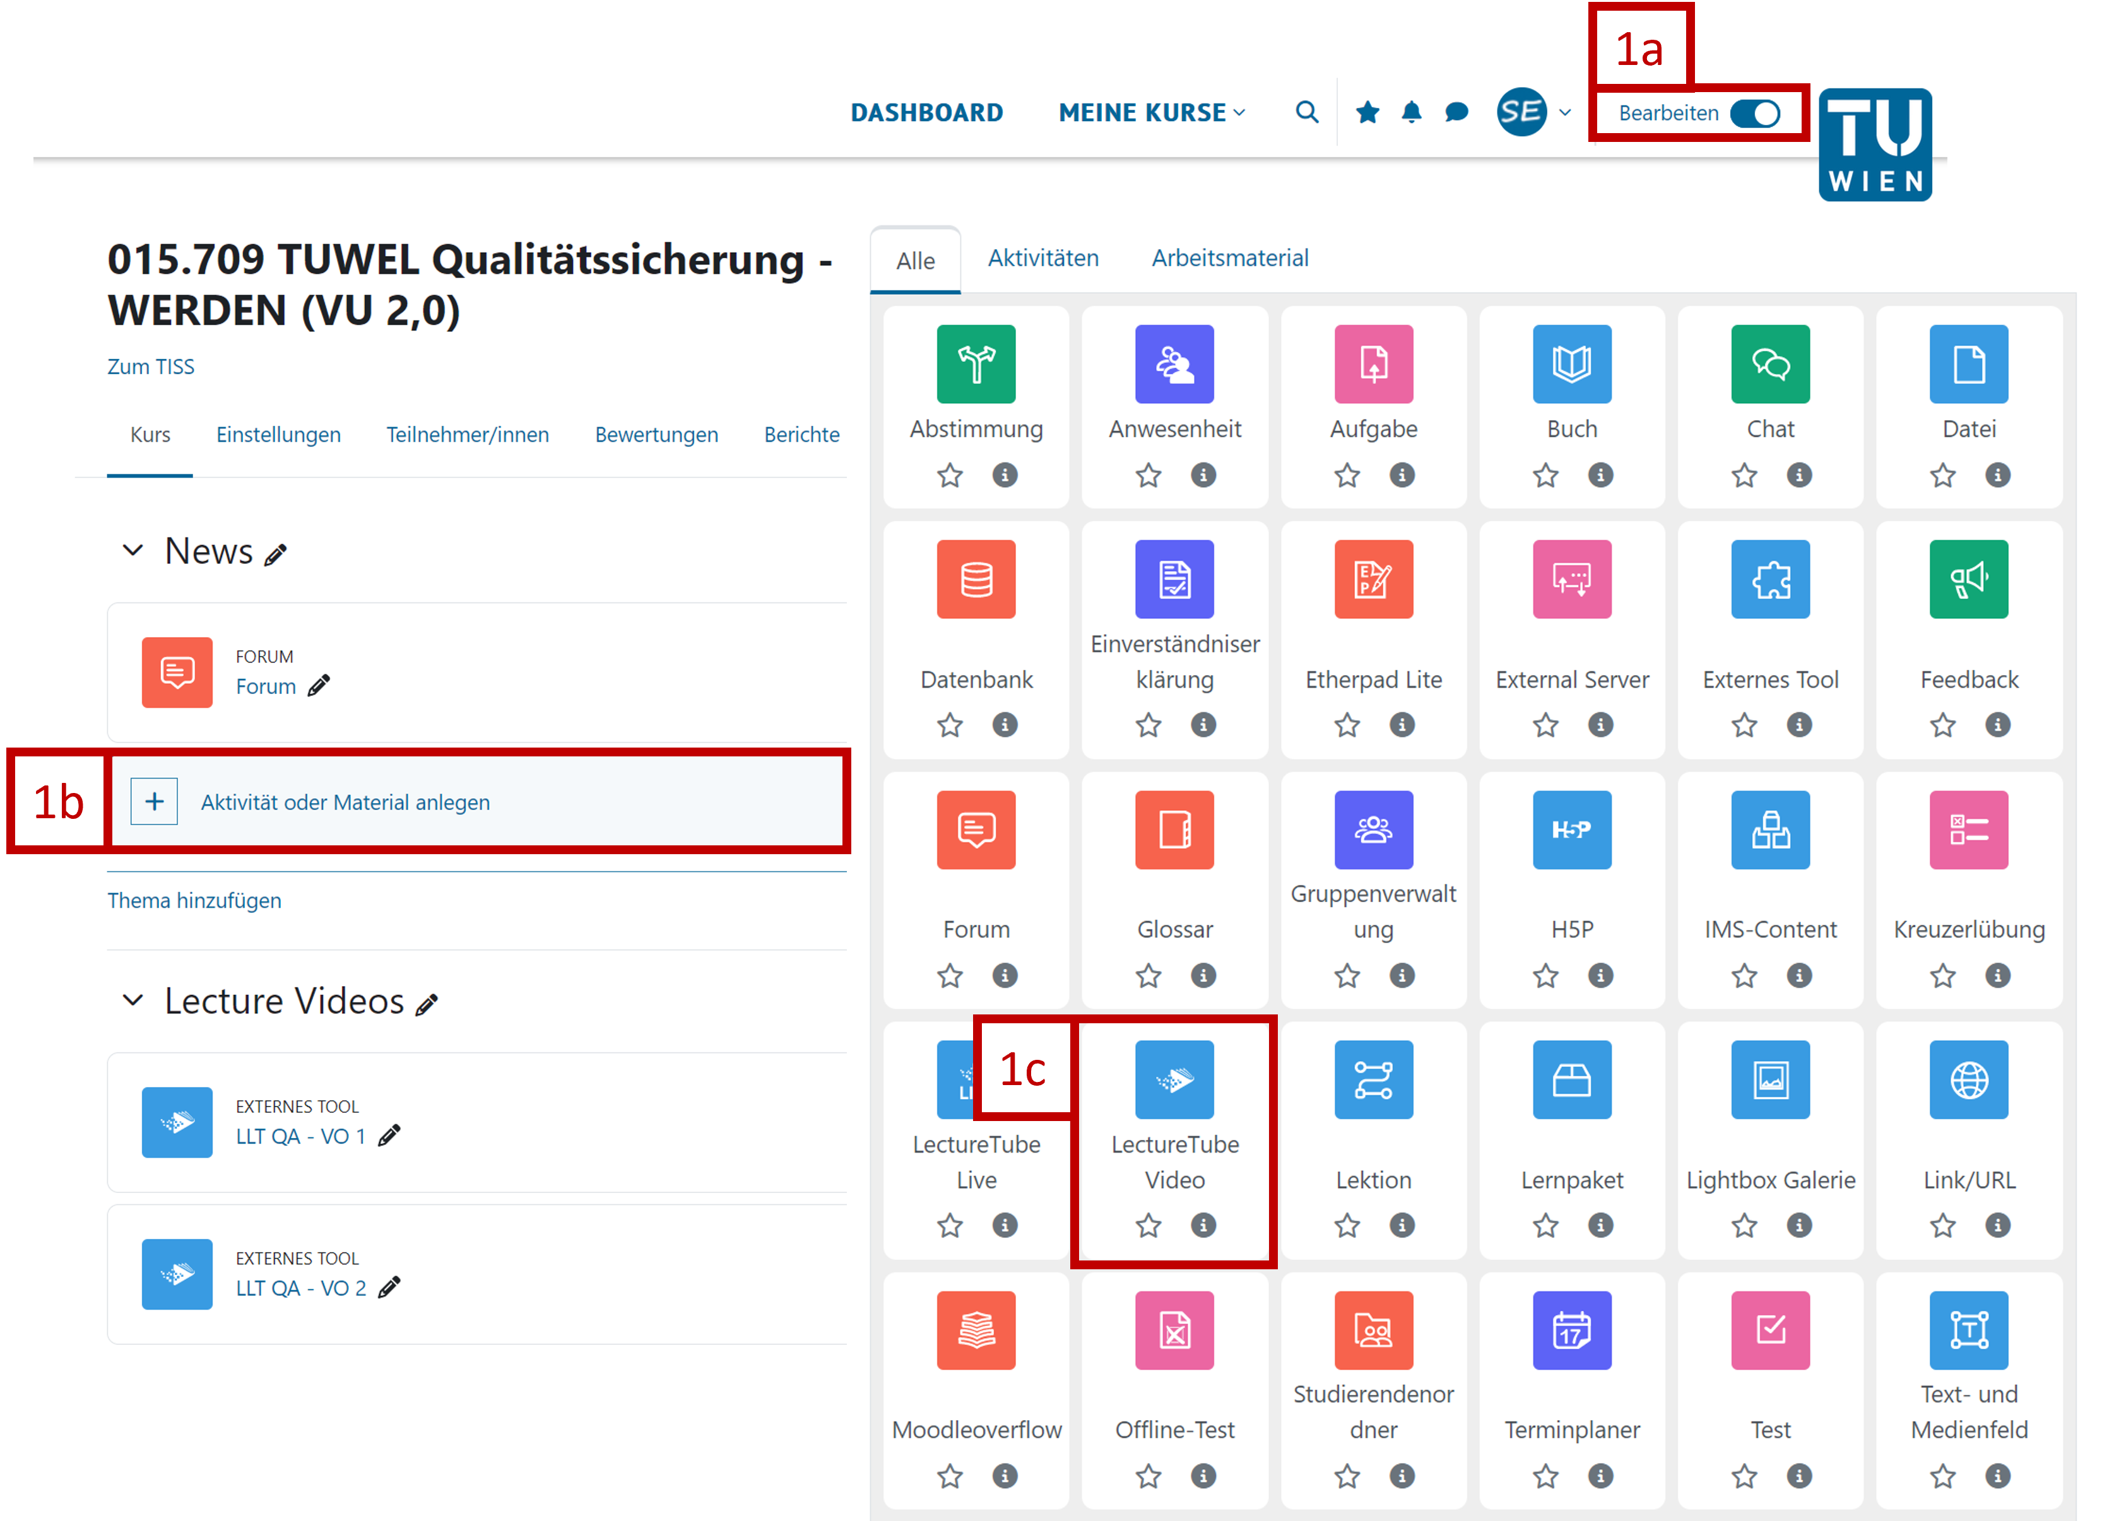The width and height of the screenshot is (2102, 1521).
Task: Star the H5P activity as favorite
Action: tap(1545, 977)
